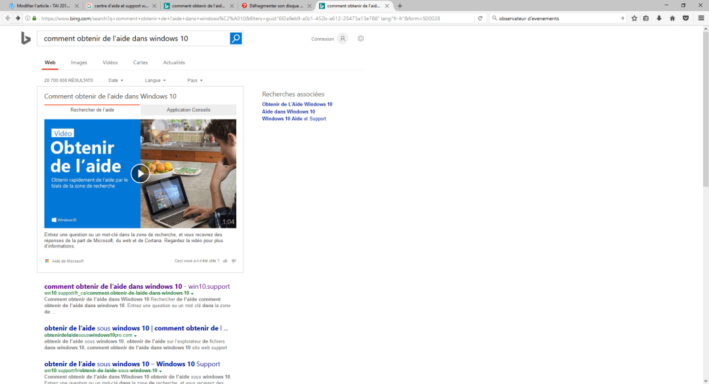
Task: Reload the page with refresh icon
Action: [481, 18]
